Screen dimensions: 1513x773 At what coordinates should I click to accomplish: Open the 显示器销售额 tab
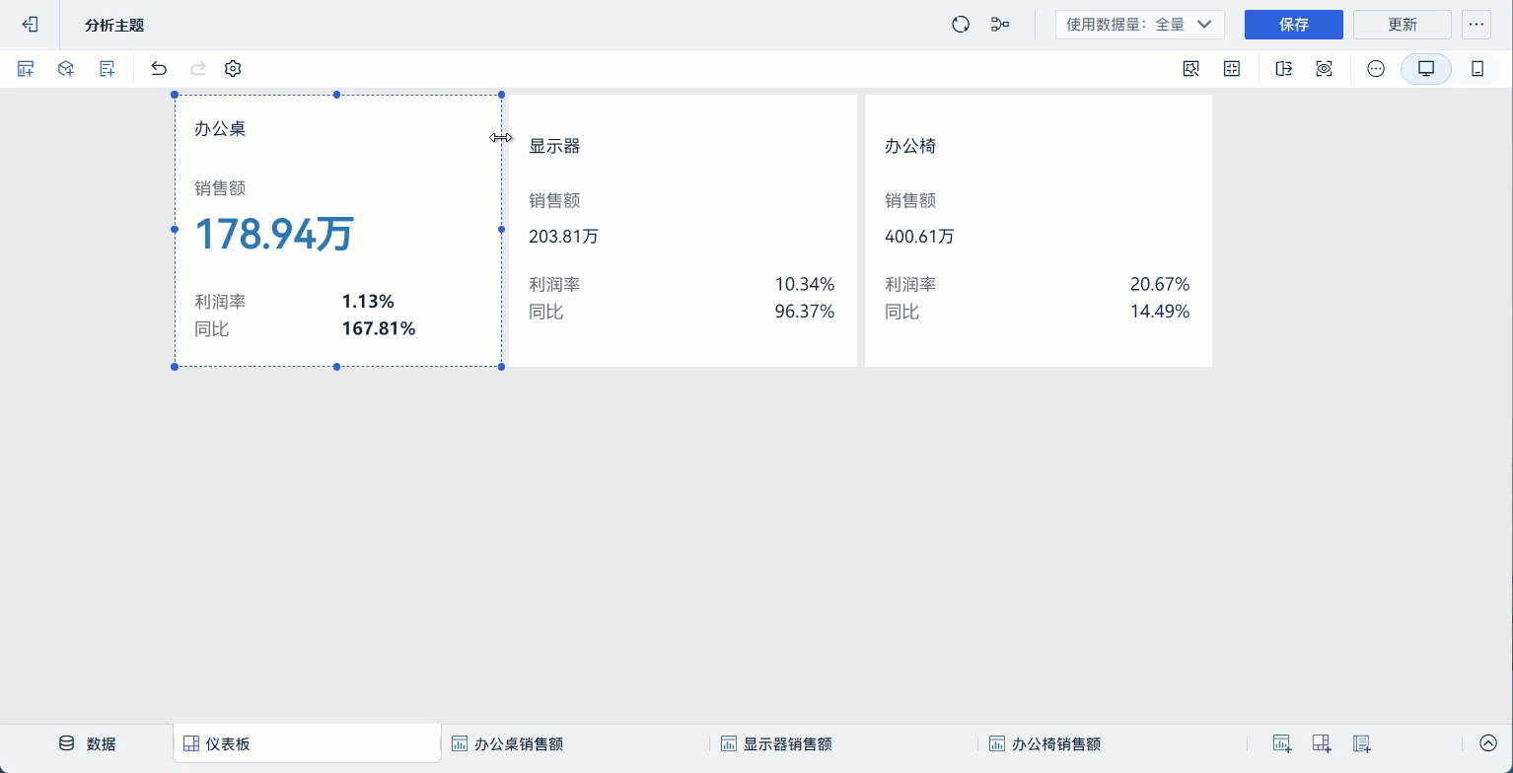point(777,743)
